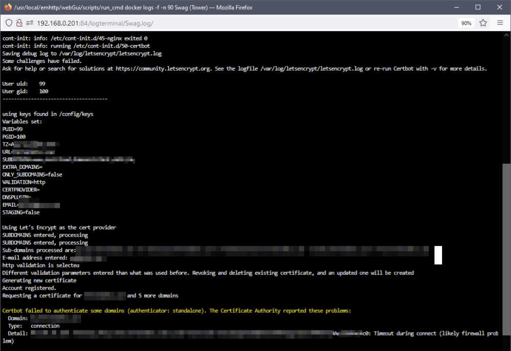Click the tracking protection shield icon
Screen dimensions: 511x351
tap(9, 23)
